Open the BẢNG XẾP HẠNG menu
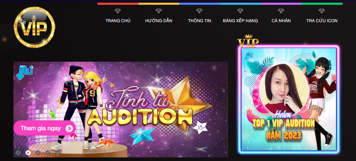This screenshot has width=356, height=161. point(240,21)
